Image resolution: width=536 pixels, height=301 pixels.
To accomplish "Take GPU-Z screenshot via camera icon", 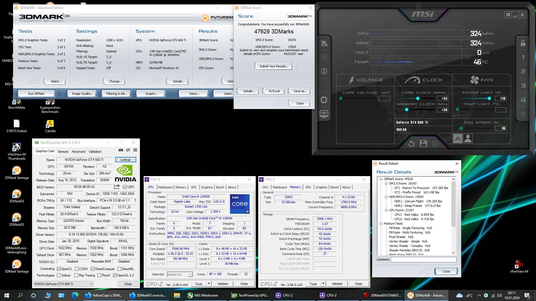I will coord(121,150).
